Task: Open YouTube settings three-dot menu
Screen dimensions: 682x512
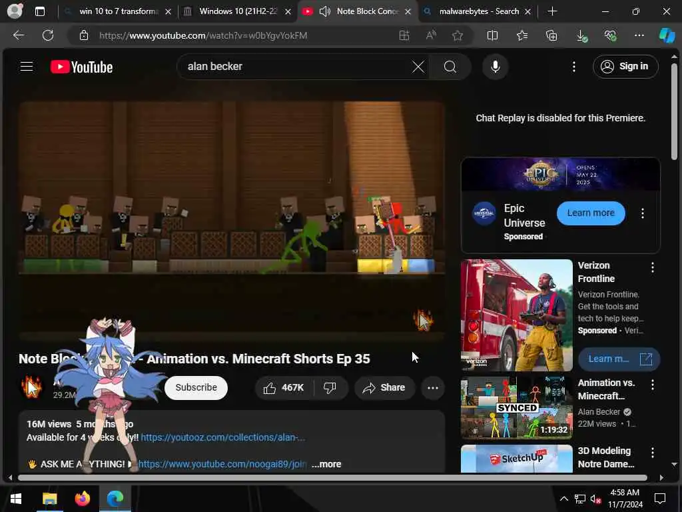Action: click(x=573, y=67)
